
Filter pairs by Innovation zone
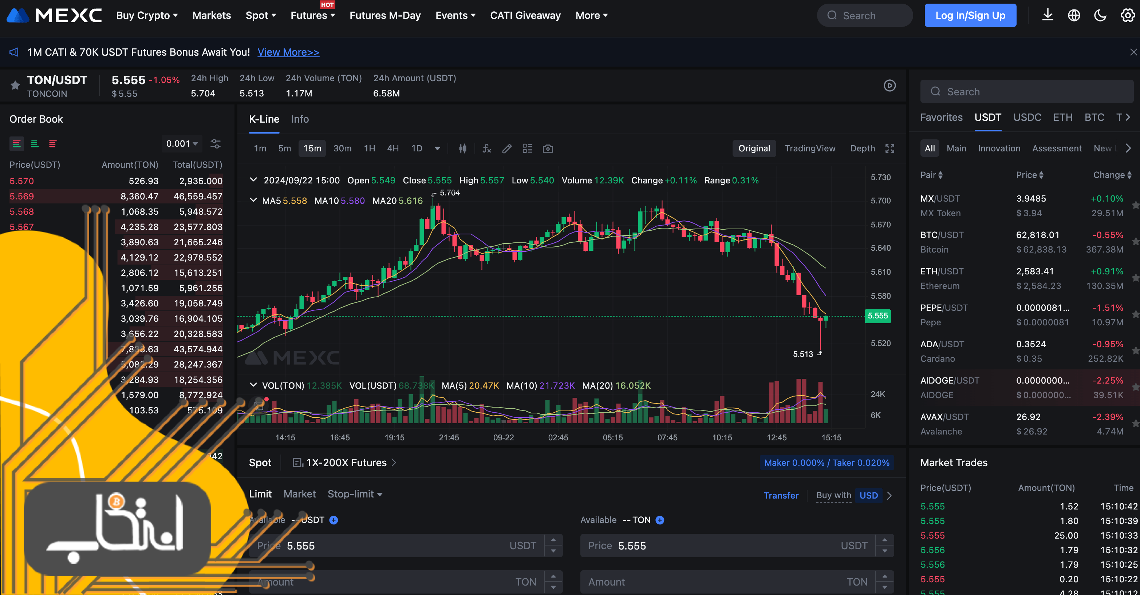999,148
